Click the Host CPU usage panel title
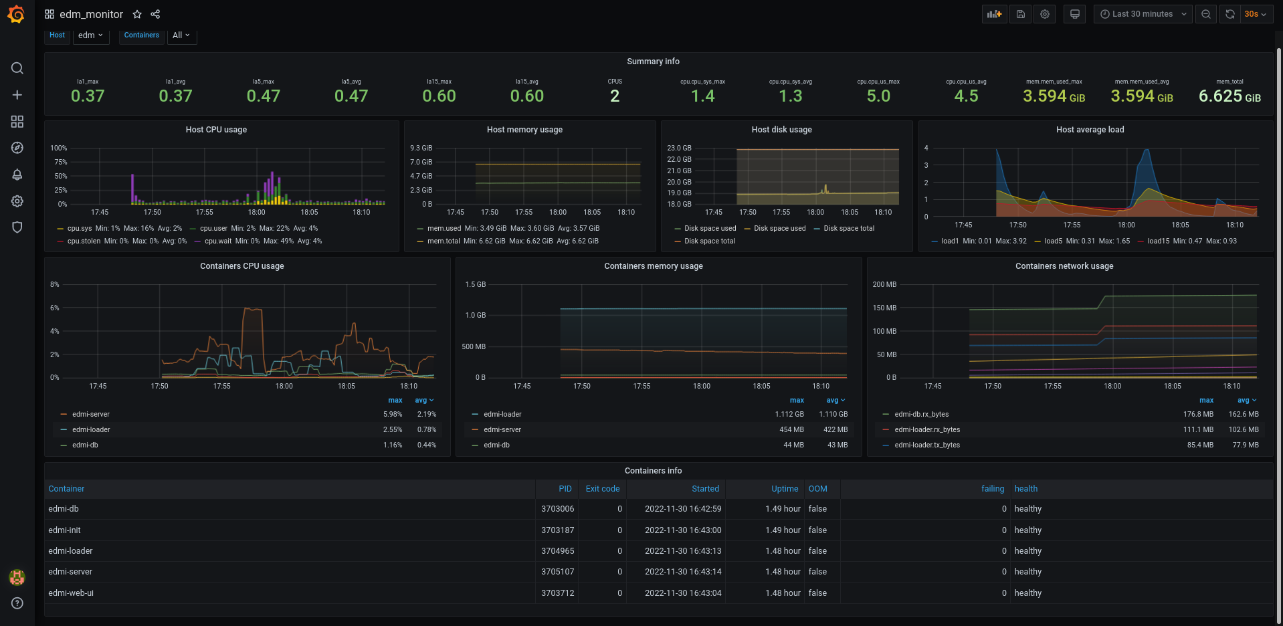Screen dimensions: 1283x626 coord(216,130)
